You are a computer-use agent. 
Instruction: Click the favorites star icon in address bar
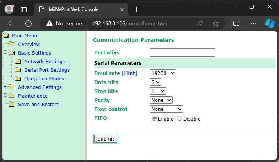(x=216, y=23)
